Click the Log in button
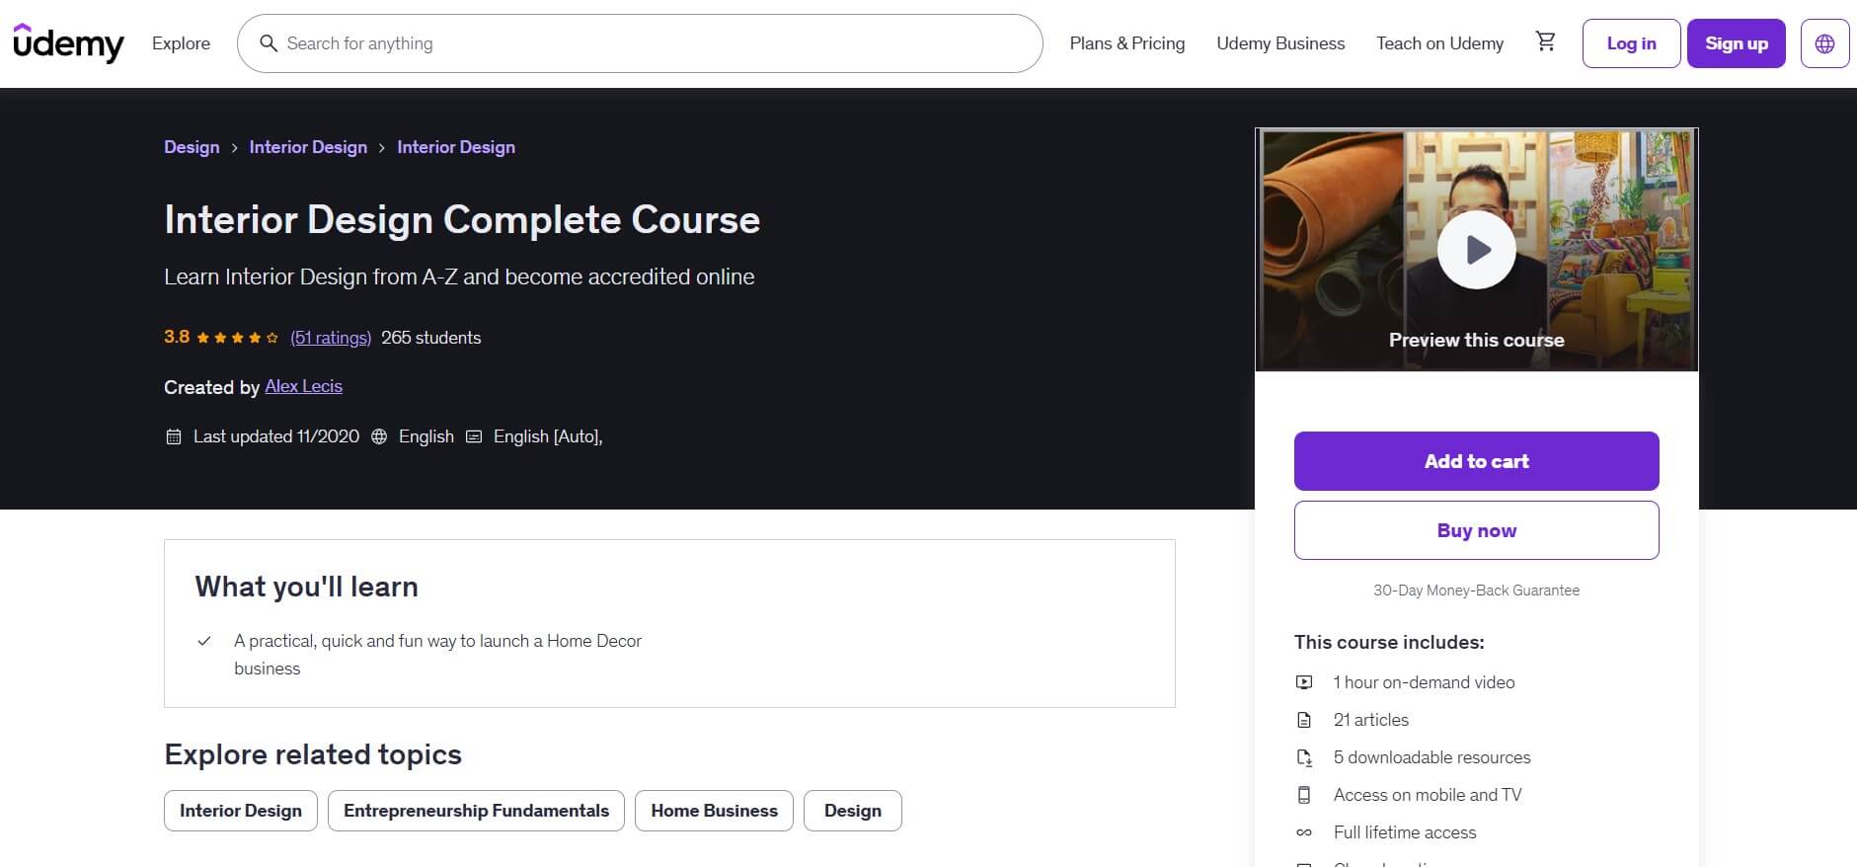 [x=1631, y=43]
